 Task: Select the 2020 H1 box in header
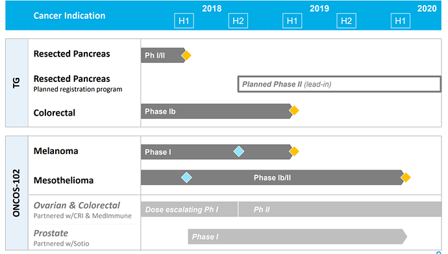[401, 21]
